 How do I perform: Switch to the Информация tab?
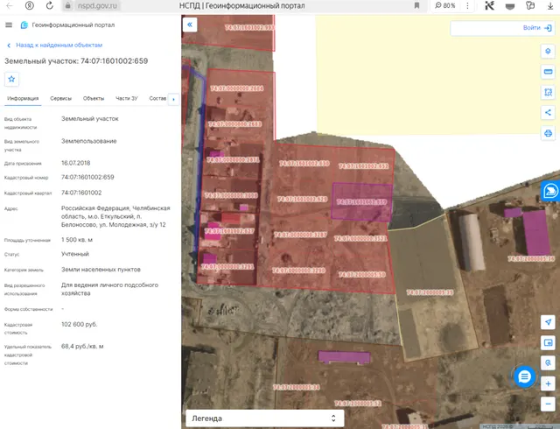[x=23, y=98]
